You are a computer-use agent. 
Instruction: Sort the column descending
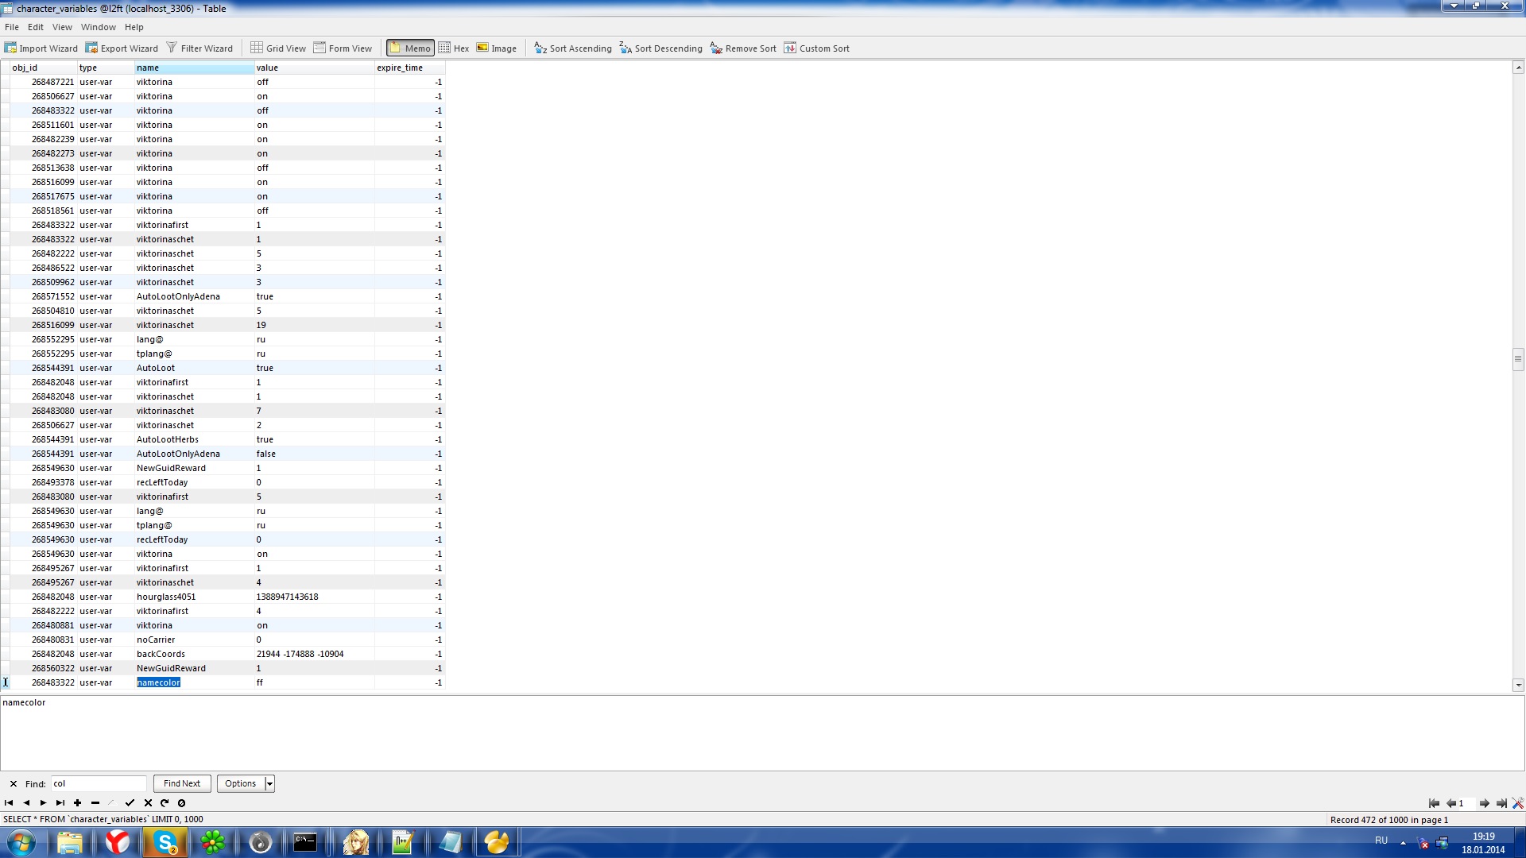(661, 48)
